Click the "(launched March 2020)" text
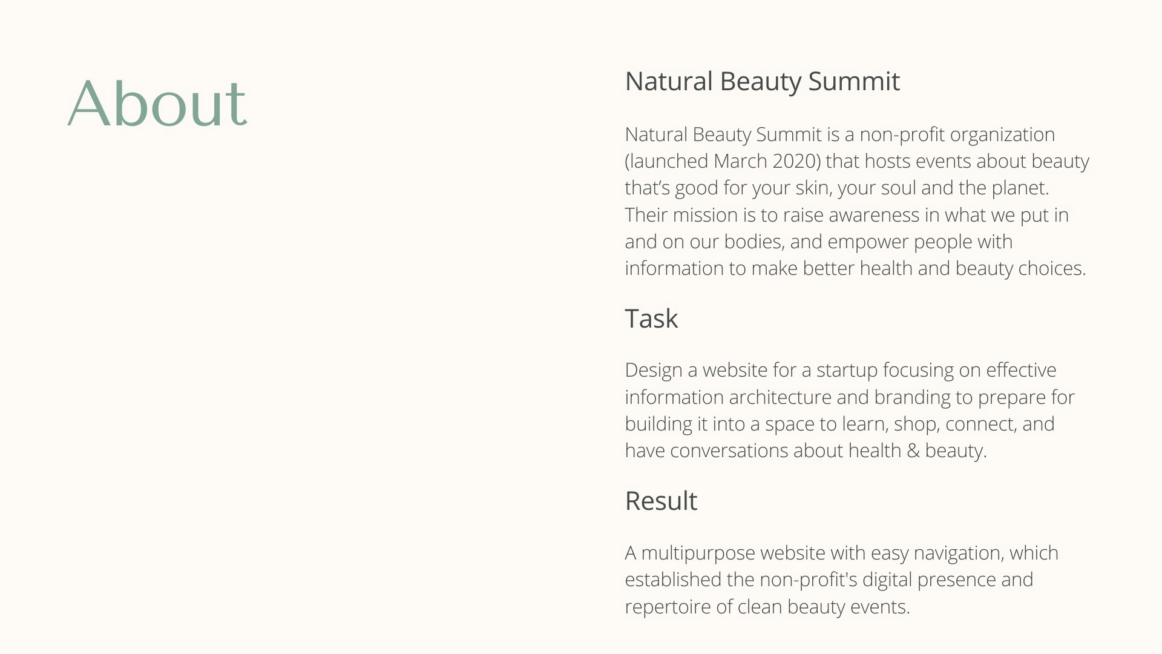Screen dimensions: 1162x654 (723, 162)
